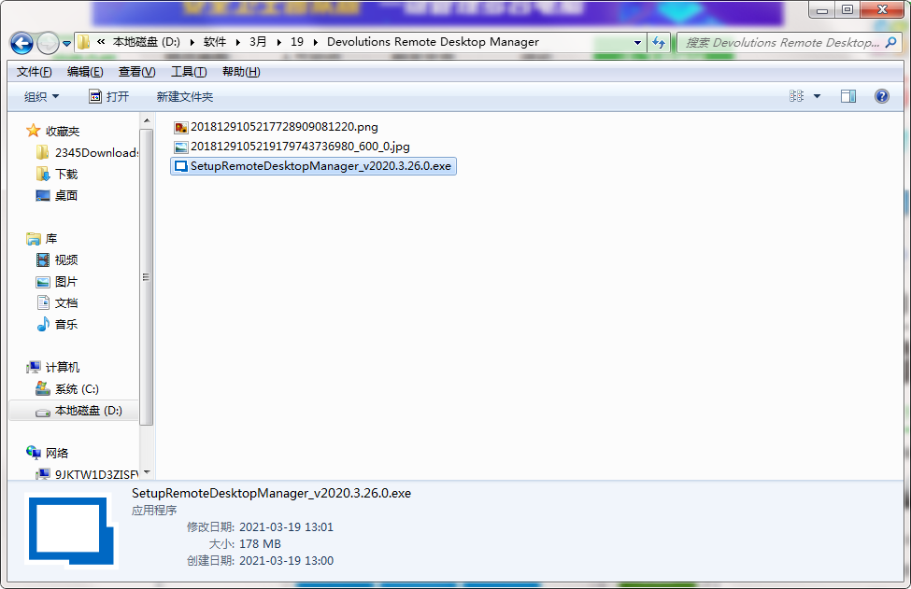Click 收藏夹 favorites header
Screen dimensions: 911x589
[63, 132]
